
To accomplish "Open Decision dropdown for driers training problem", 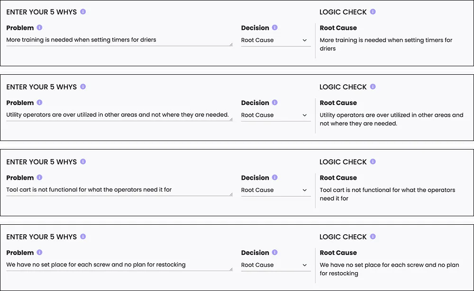I will click(276, 40).
